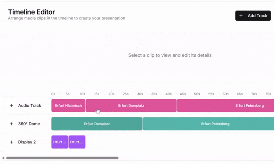274x164 pixels.
Task: Click the 0s mark on the time ruler
Action: click(53, 94)
